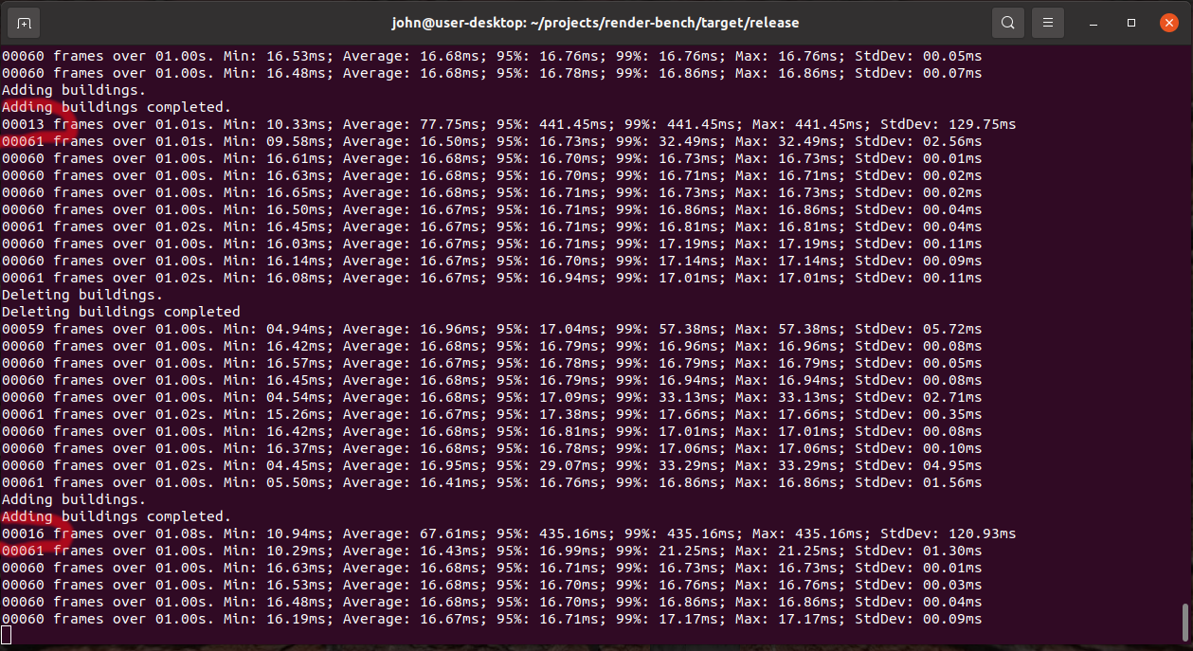The height and width of the screenshot is (651, 1193).
Task: Click the 'Deleting buildings.' line
Action: [x=82, y=295]
